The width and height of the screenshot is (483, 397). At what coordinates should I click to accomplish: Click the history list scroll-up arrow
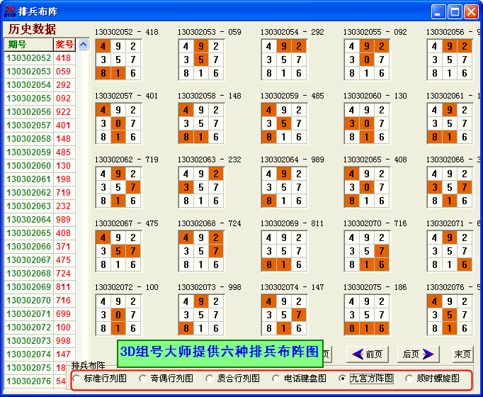pyautogui.click(x=82, y=45)
